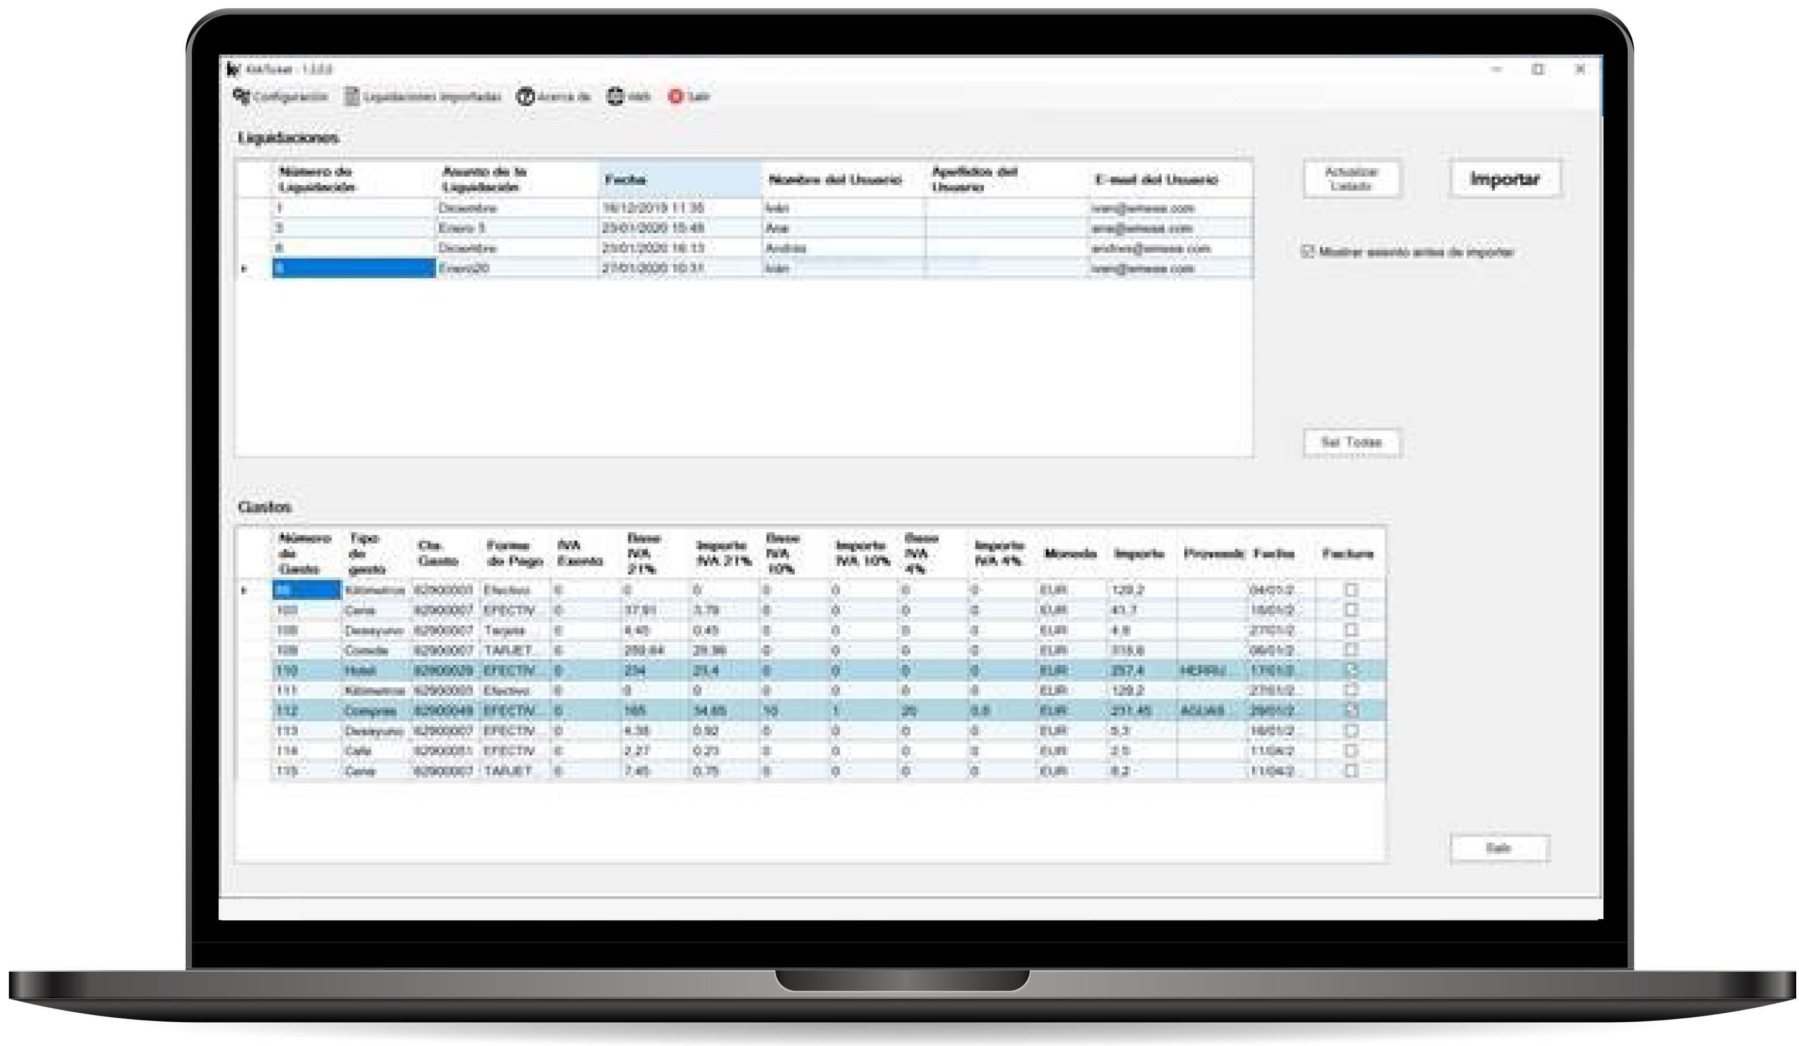
Task: Select expense row 112 Compras
Action: click(810, 711)
